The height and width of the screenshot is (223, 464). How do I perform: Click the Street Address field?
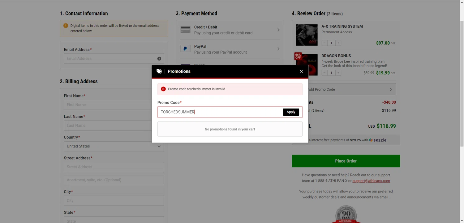pyautogui.click(x=114, y=167)
